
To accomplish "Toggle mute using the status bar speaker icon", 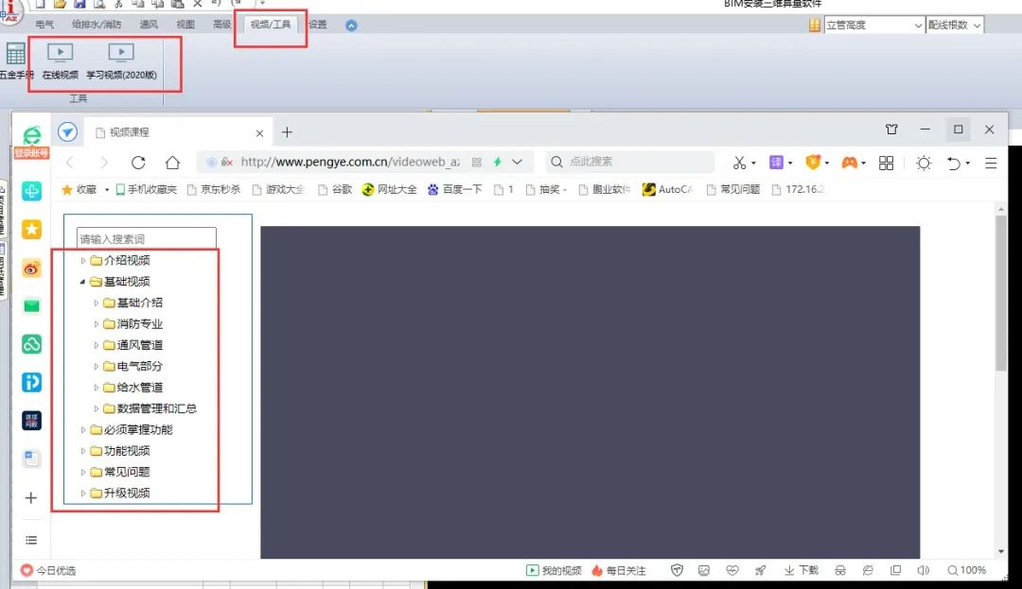I will coord(924,570).
